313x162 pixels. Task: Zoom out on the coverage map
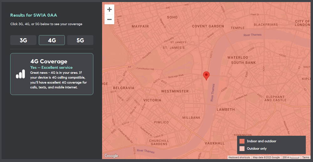tap(109, 19)
